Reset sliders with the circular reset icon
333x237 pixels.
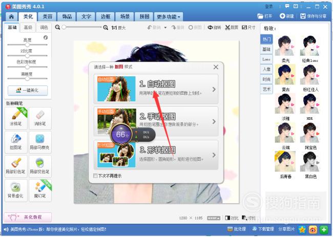click(x=46, y=37)
